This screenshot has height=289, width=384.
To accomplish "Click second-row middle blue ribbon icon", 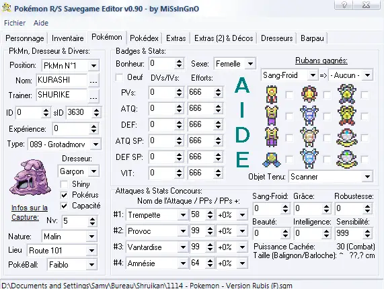I will [x=309, y=116].
